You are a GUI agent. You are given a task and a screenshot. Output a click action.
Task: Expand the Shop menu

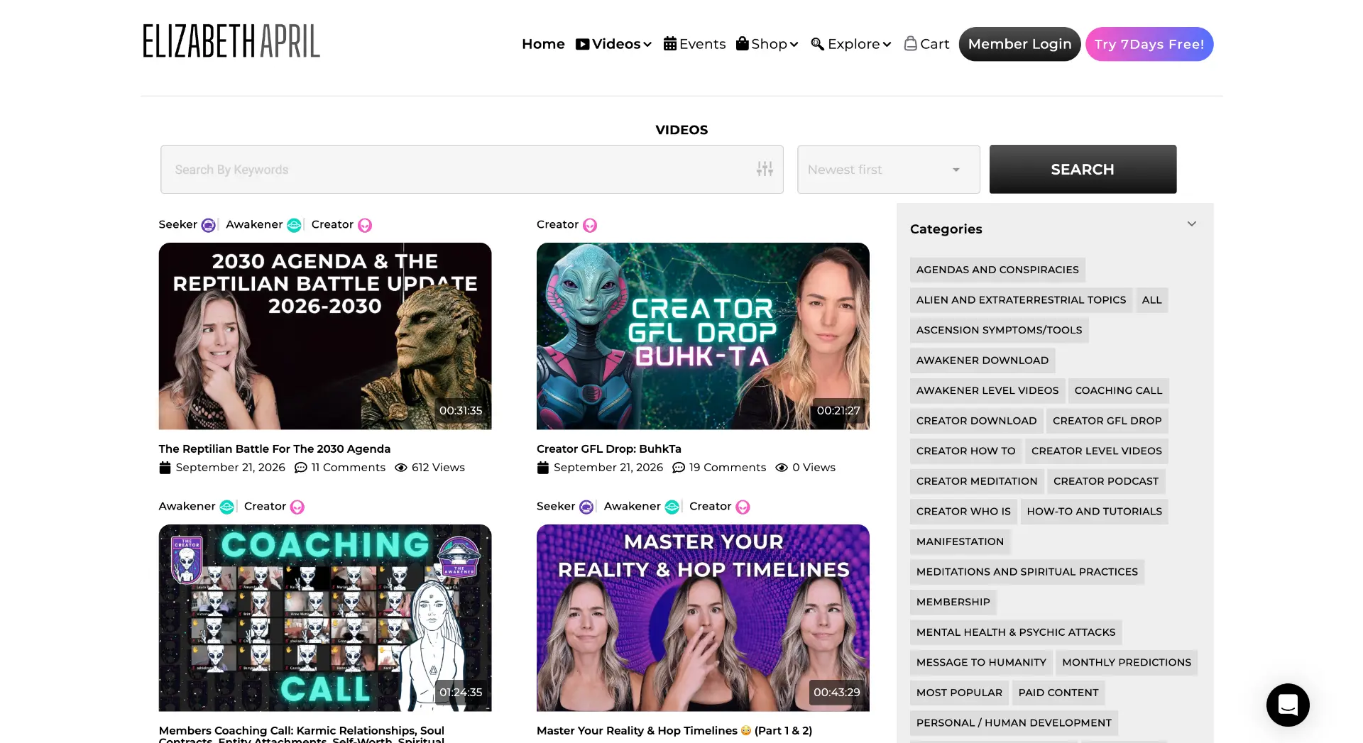point(767,44)
